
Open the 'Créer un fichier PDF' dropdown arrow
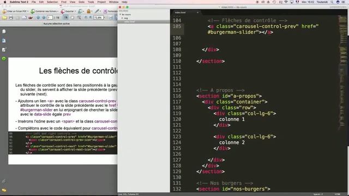point(28,11)
